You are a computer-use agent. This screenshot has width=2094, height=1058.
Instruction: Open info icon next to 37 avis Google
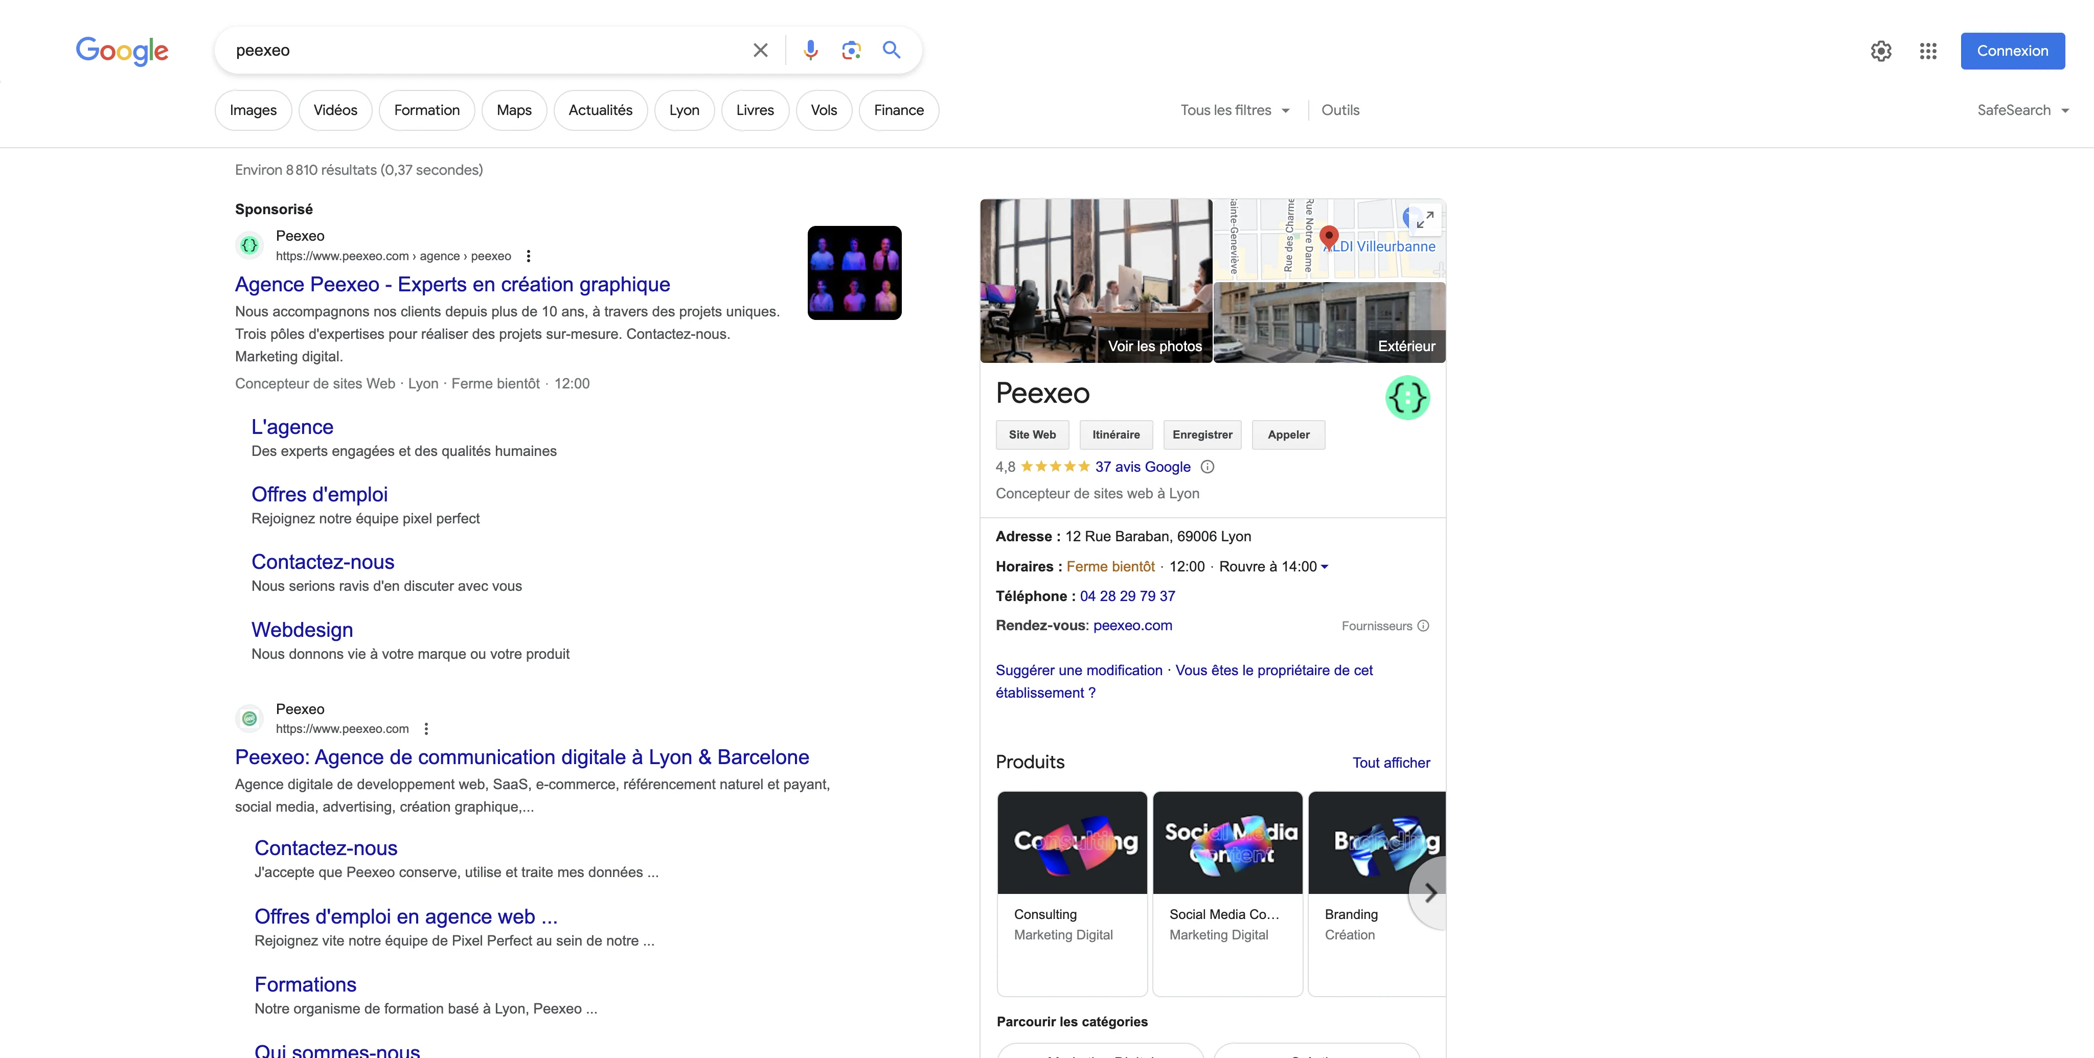click(x=1208, y=467)
